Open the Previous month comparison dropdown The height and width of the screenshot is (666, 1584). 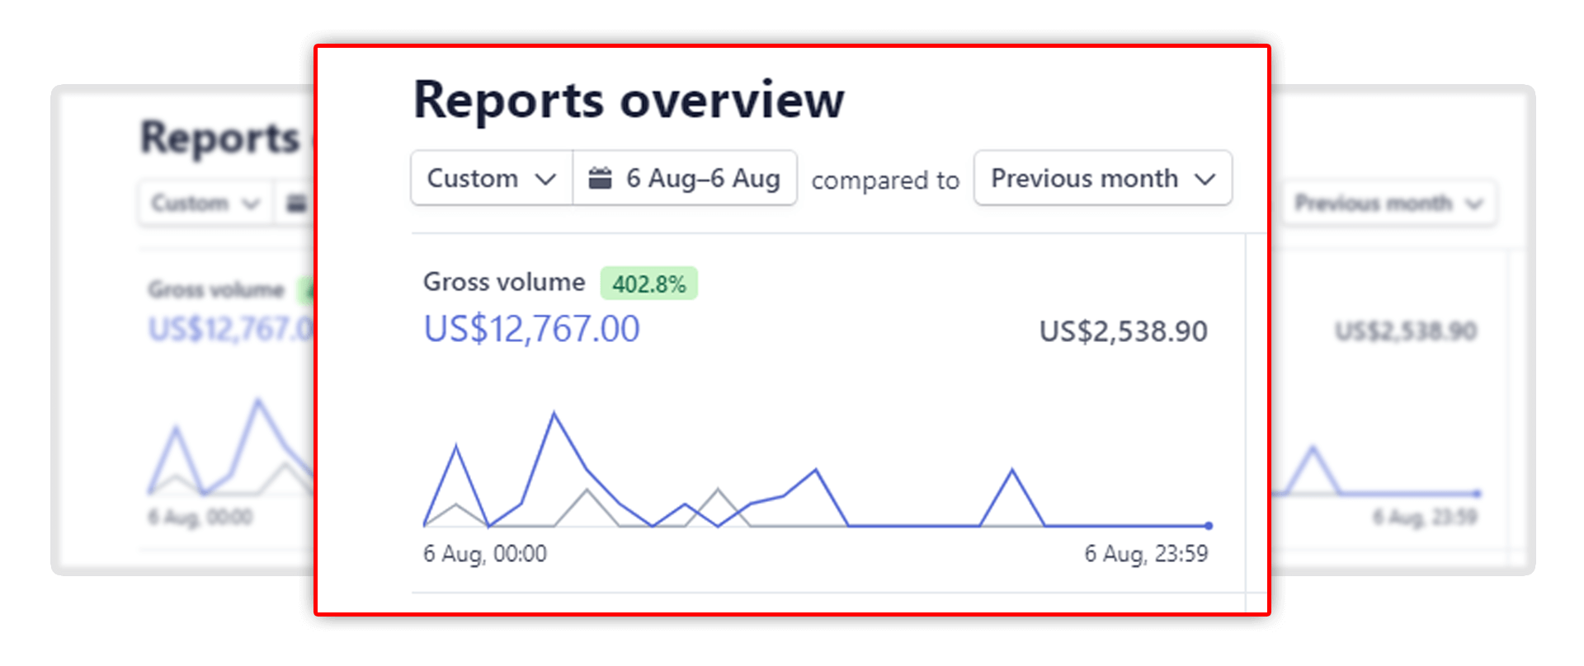pyautogui.click(x=1103, y=178)
